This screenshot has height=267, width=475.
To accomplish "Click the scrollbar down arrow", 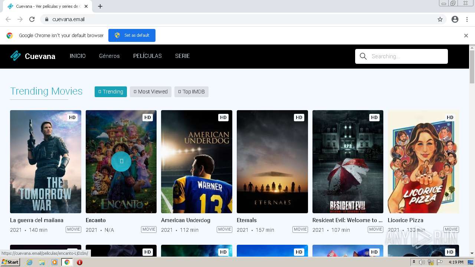I will click(x=472, y=254).
